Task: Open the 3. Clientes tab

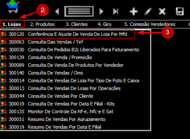Action: tap(77, 24)
